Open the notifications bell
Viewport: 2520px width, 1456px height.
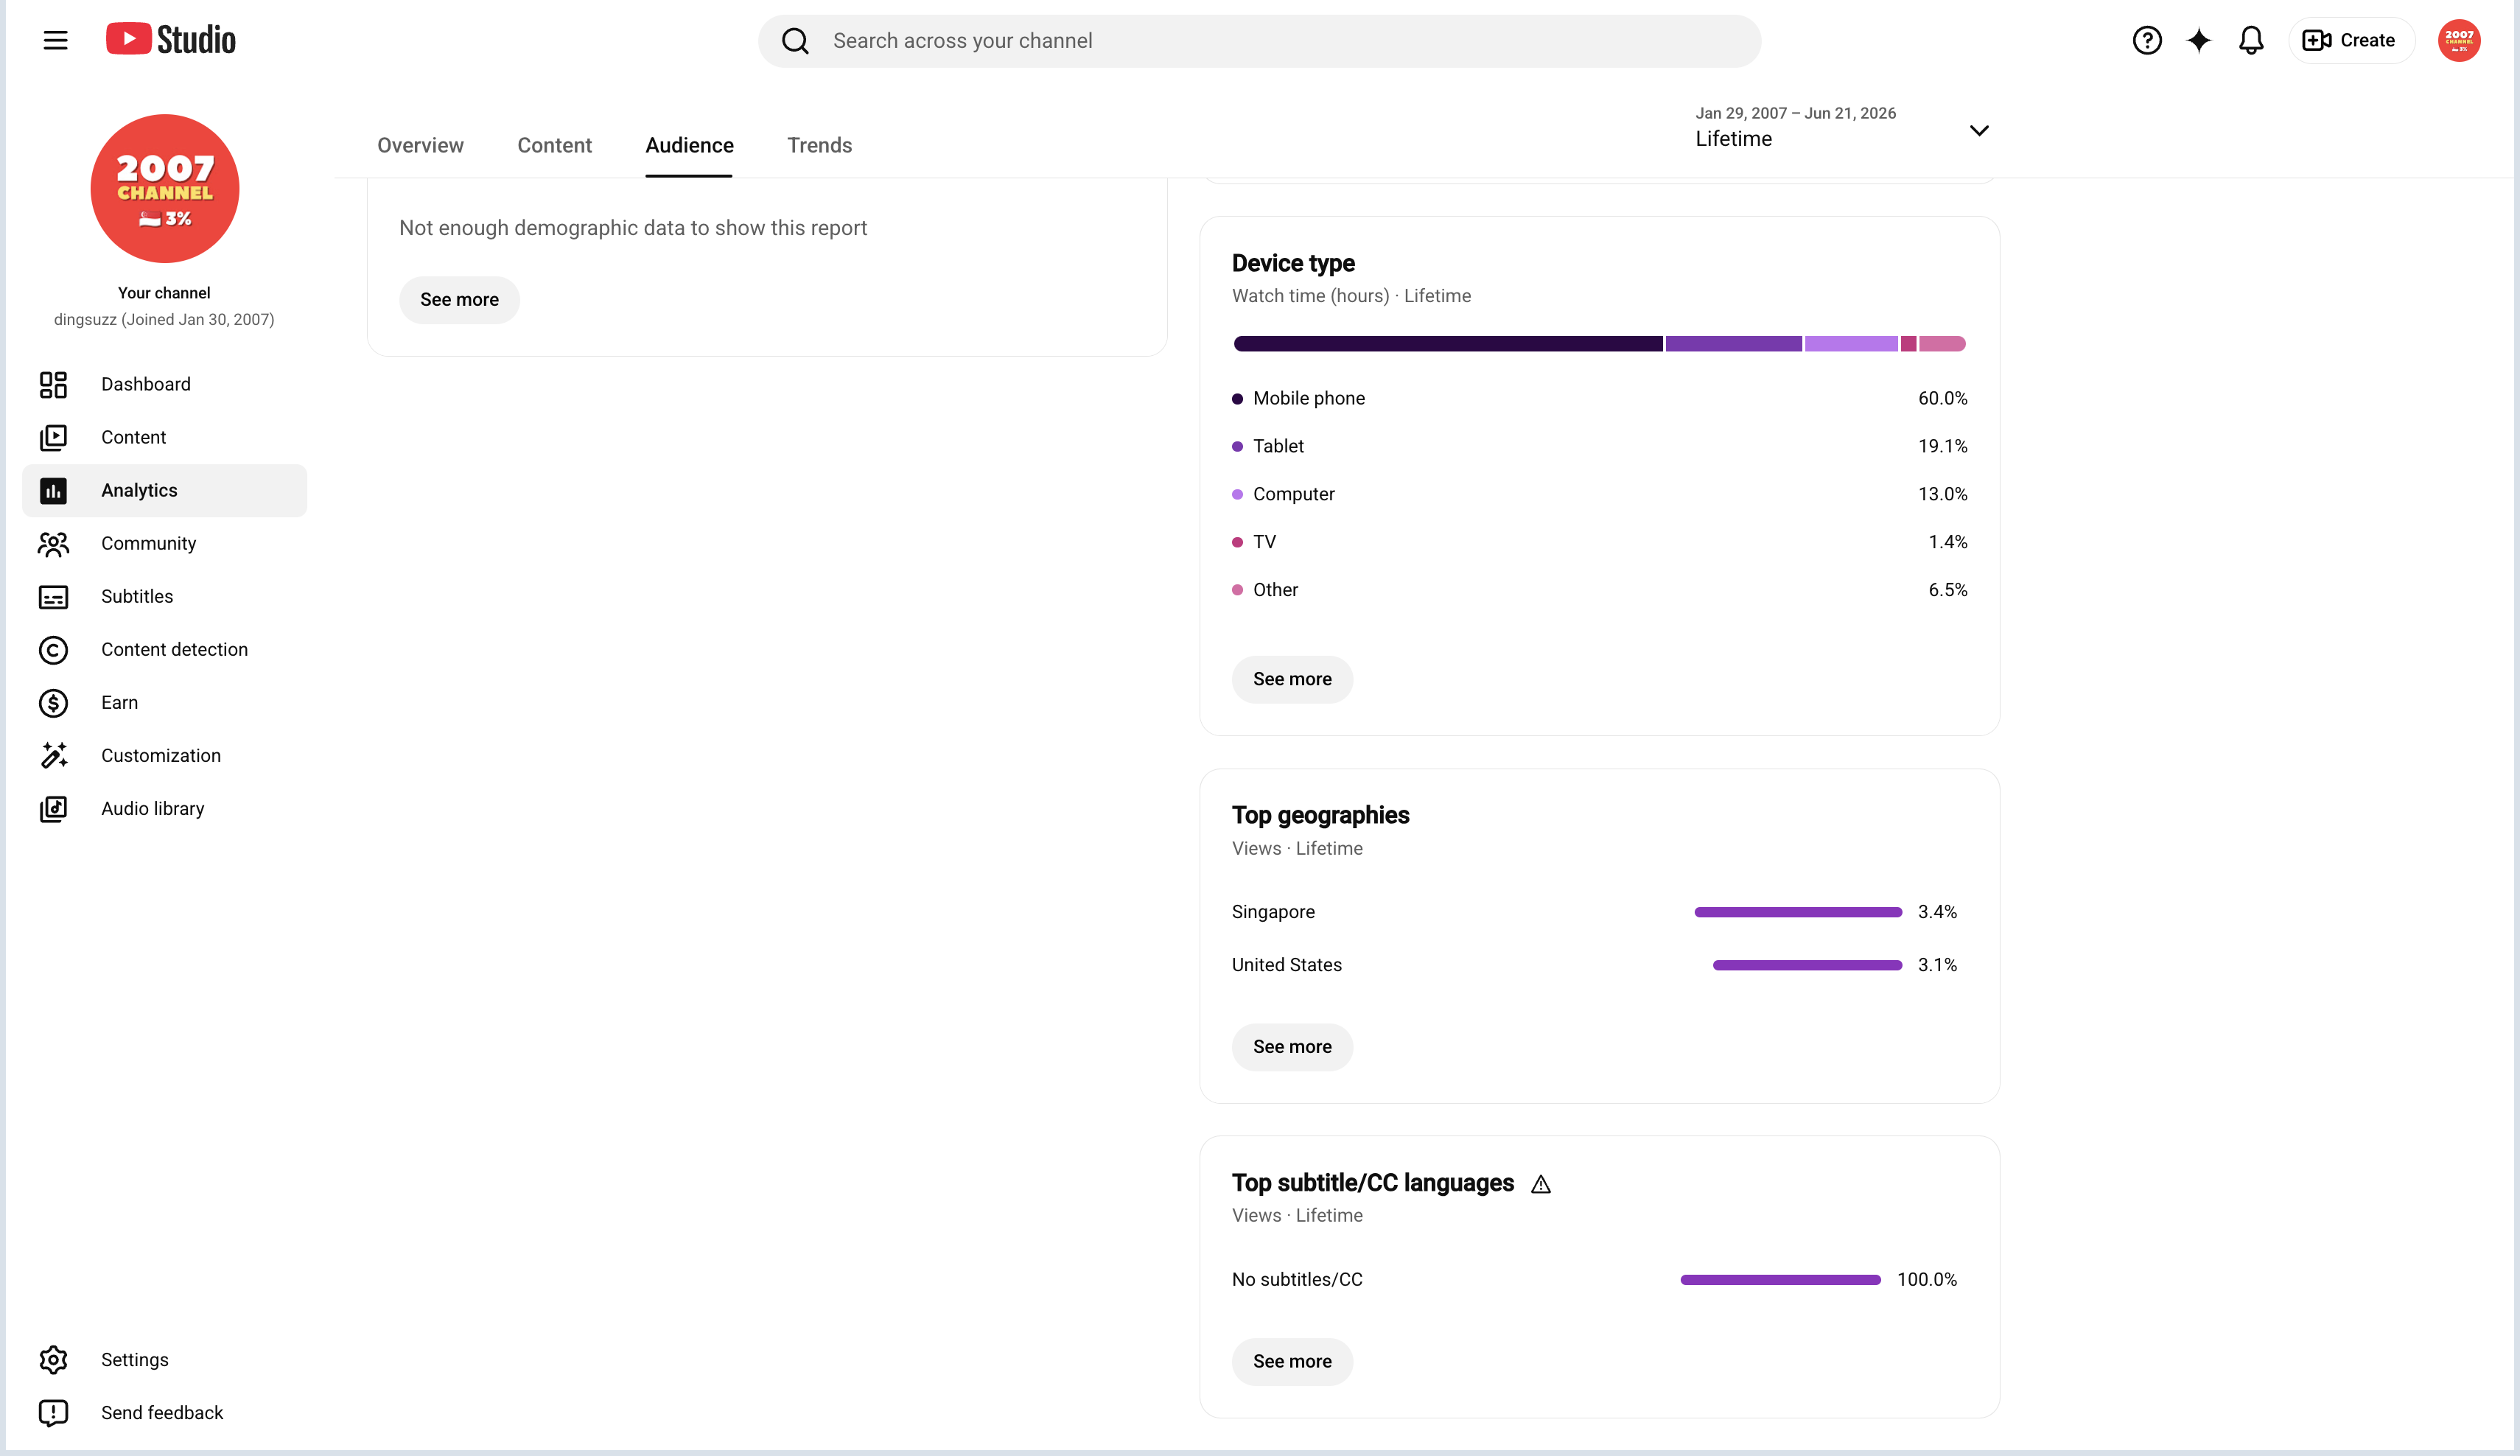pos(2250,40)
